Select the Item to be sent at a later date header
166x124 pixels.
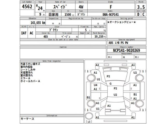click(x=63, y=40)
